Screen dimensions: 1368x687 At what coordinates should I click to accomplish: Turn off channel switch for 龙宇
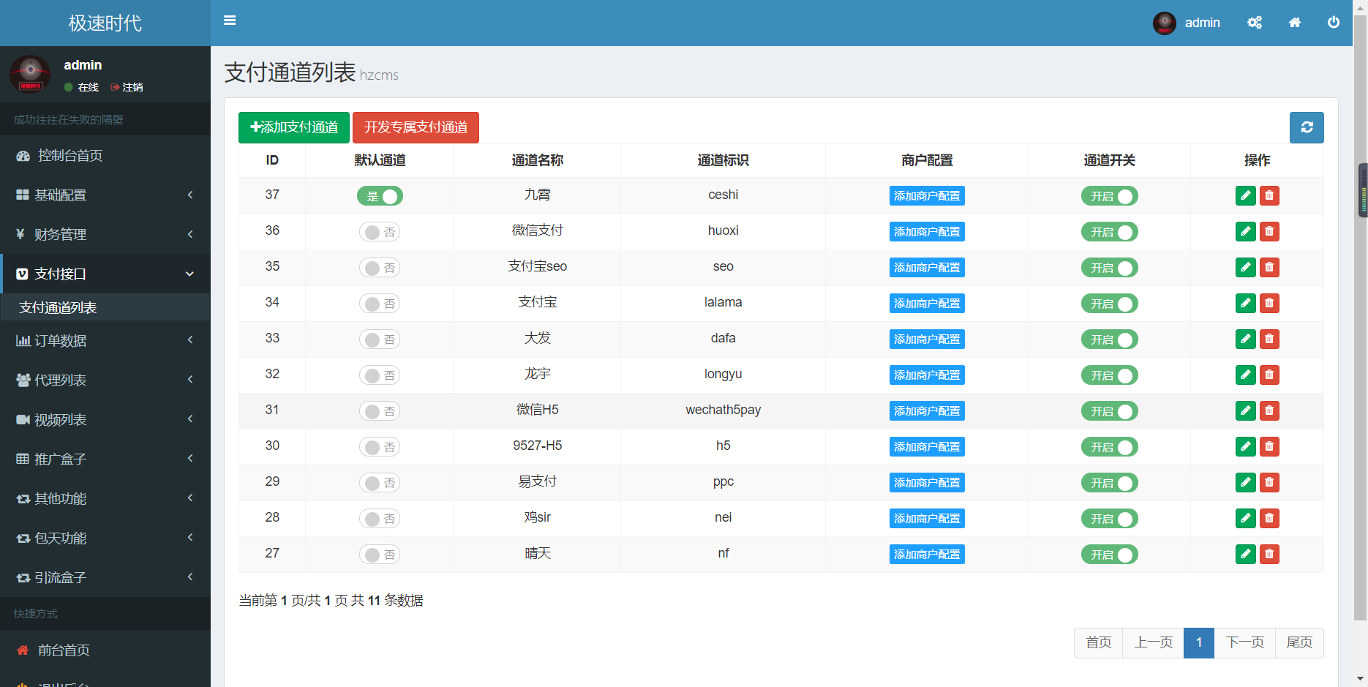click(x=1109, y=375)
